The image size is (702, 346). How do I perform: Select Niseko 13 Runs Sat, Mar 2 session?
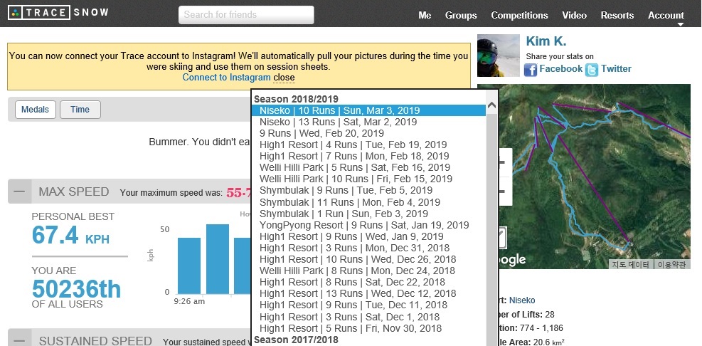point(368,122)
